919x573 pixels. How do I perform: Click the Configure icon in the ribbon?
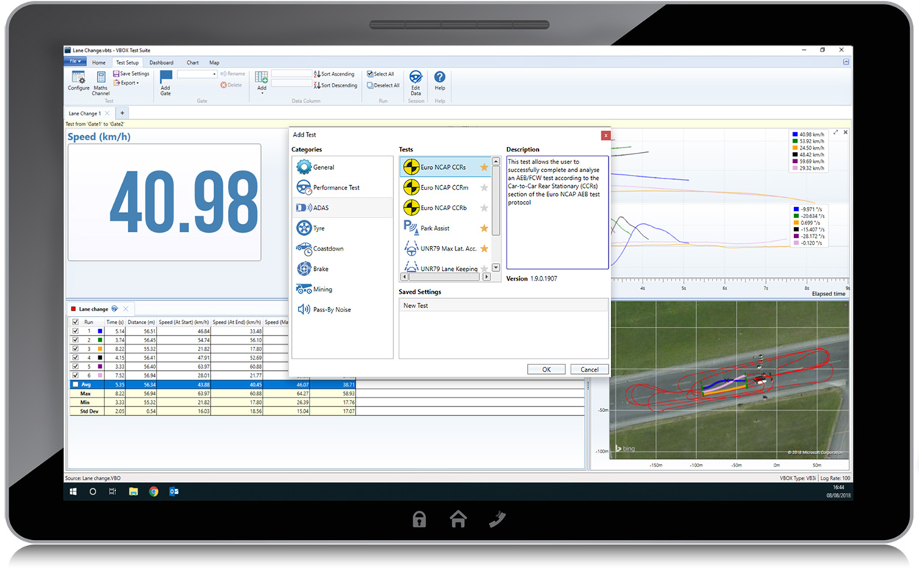[x=78, y=78]
